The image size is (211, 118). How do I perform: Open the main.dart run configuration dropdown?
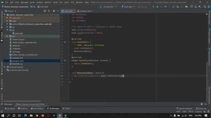[x=128, y=7]
